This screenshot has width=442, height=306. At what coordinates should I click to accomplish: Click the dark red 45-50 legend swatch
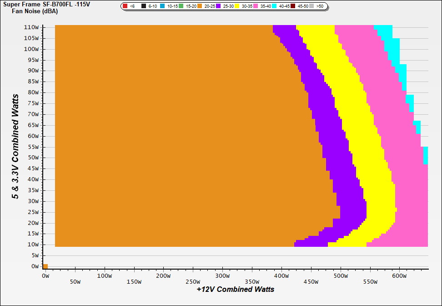(x=293, y=6)
